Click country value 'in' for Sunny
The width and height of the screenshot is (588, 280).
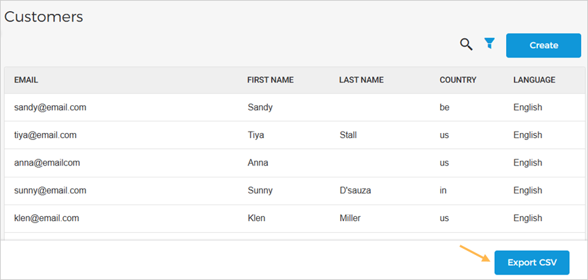point(443,191)
